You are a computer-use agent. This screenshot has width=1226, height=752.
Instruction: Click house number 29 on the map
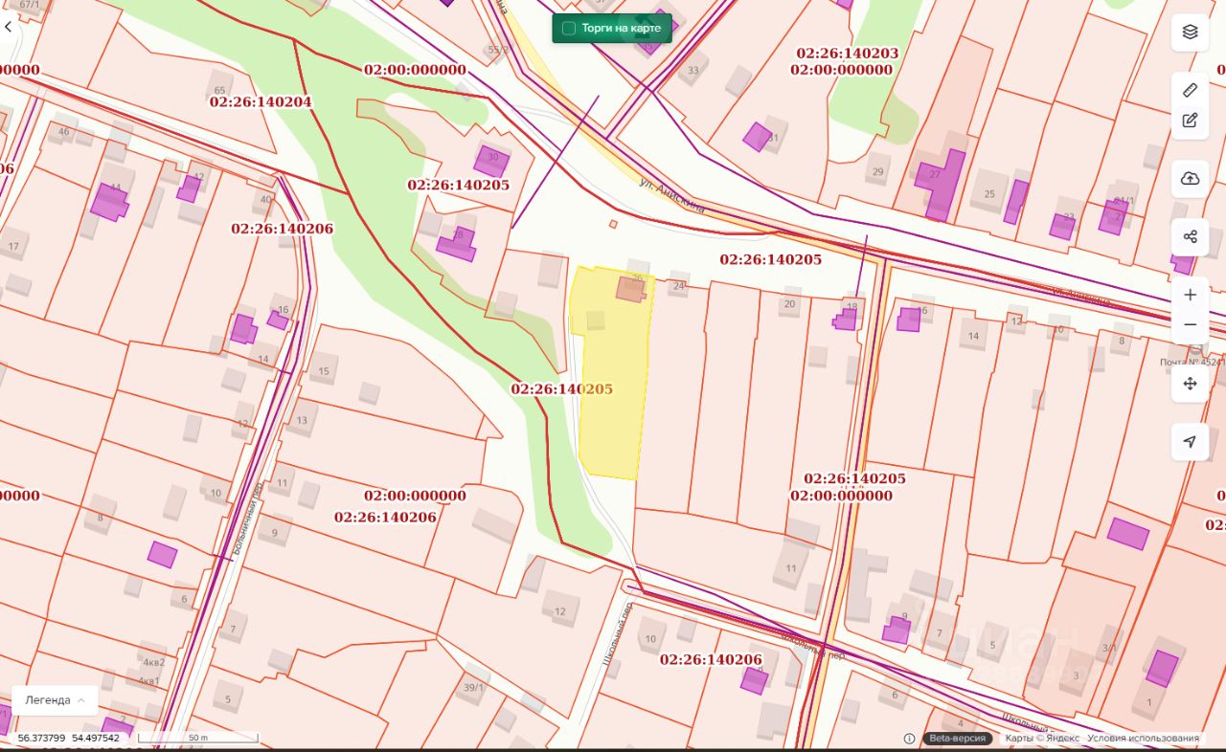pos(877,172)
